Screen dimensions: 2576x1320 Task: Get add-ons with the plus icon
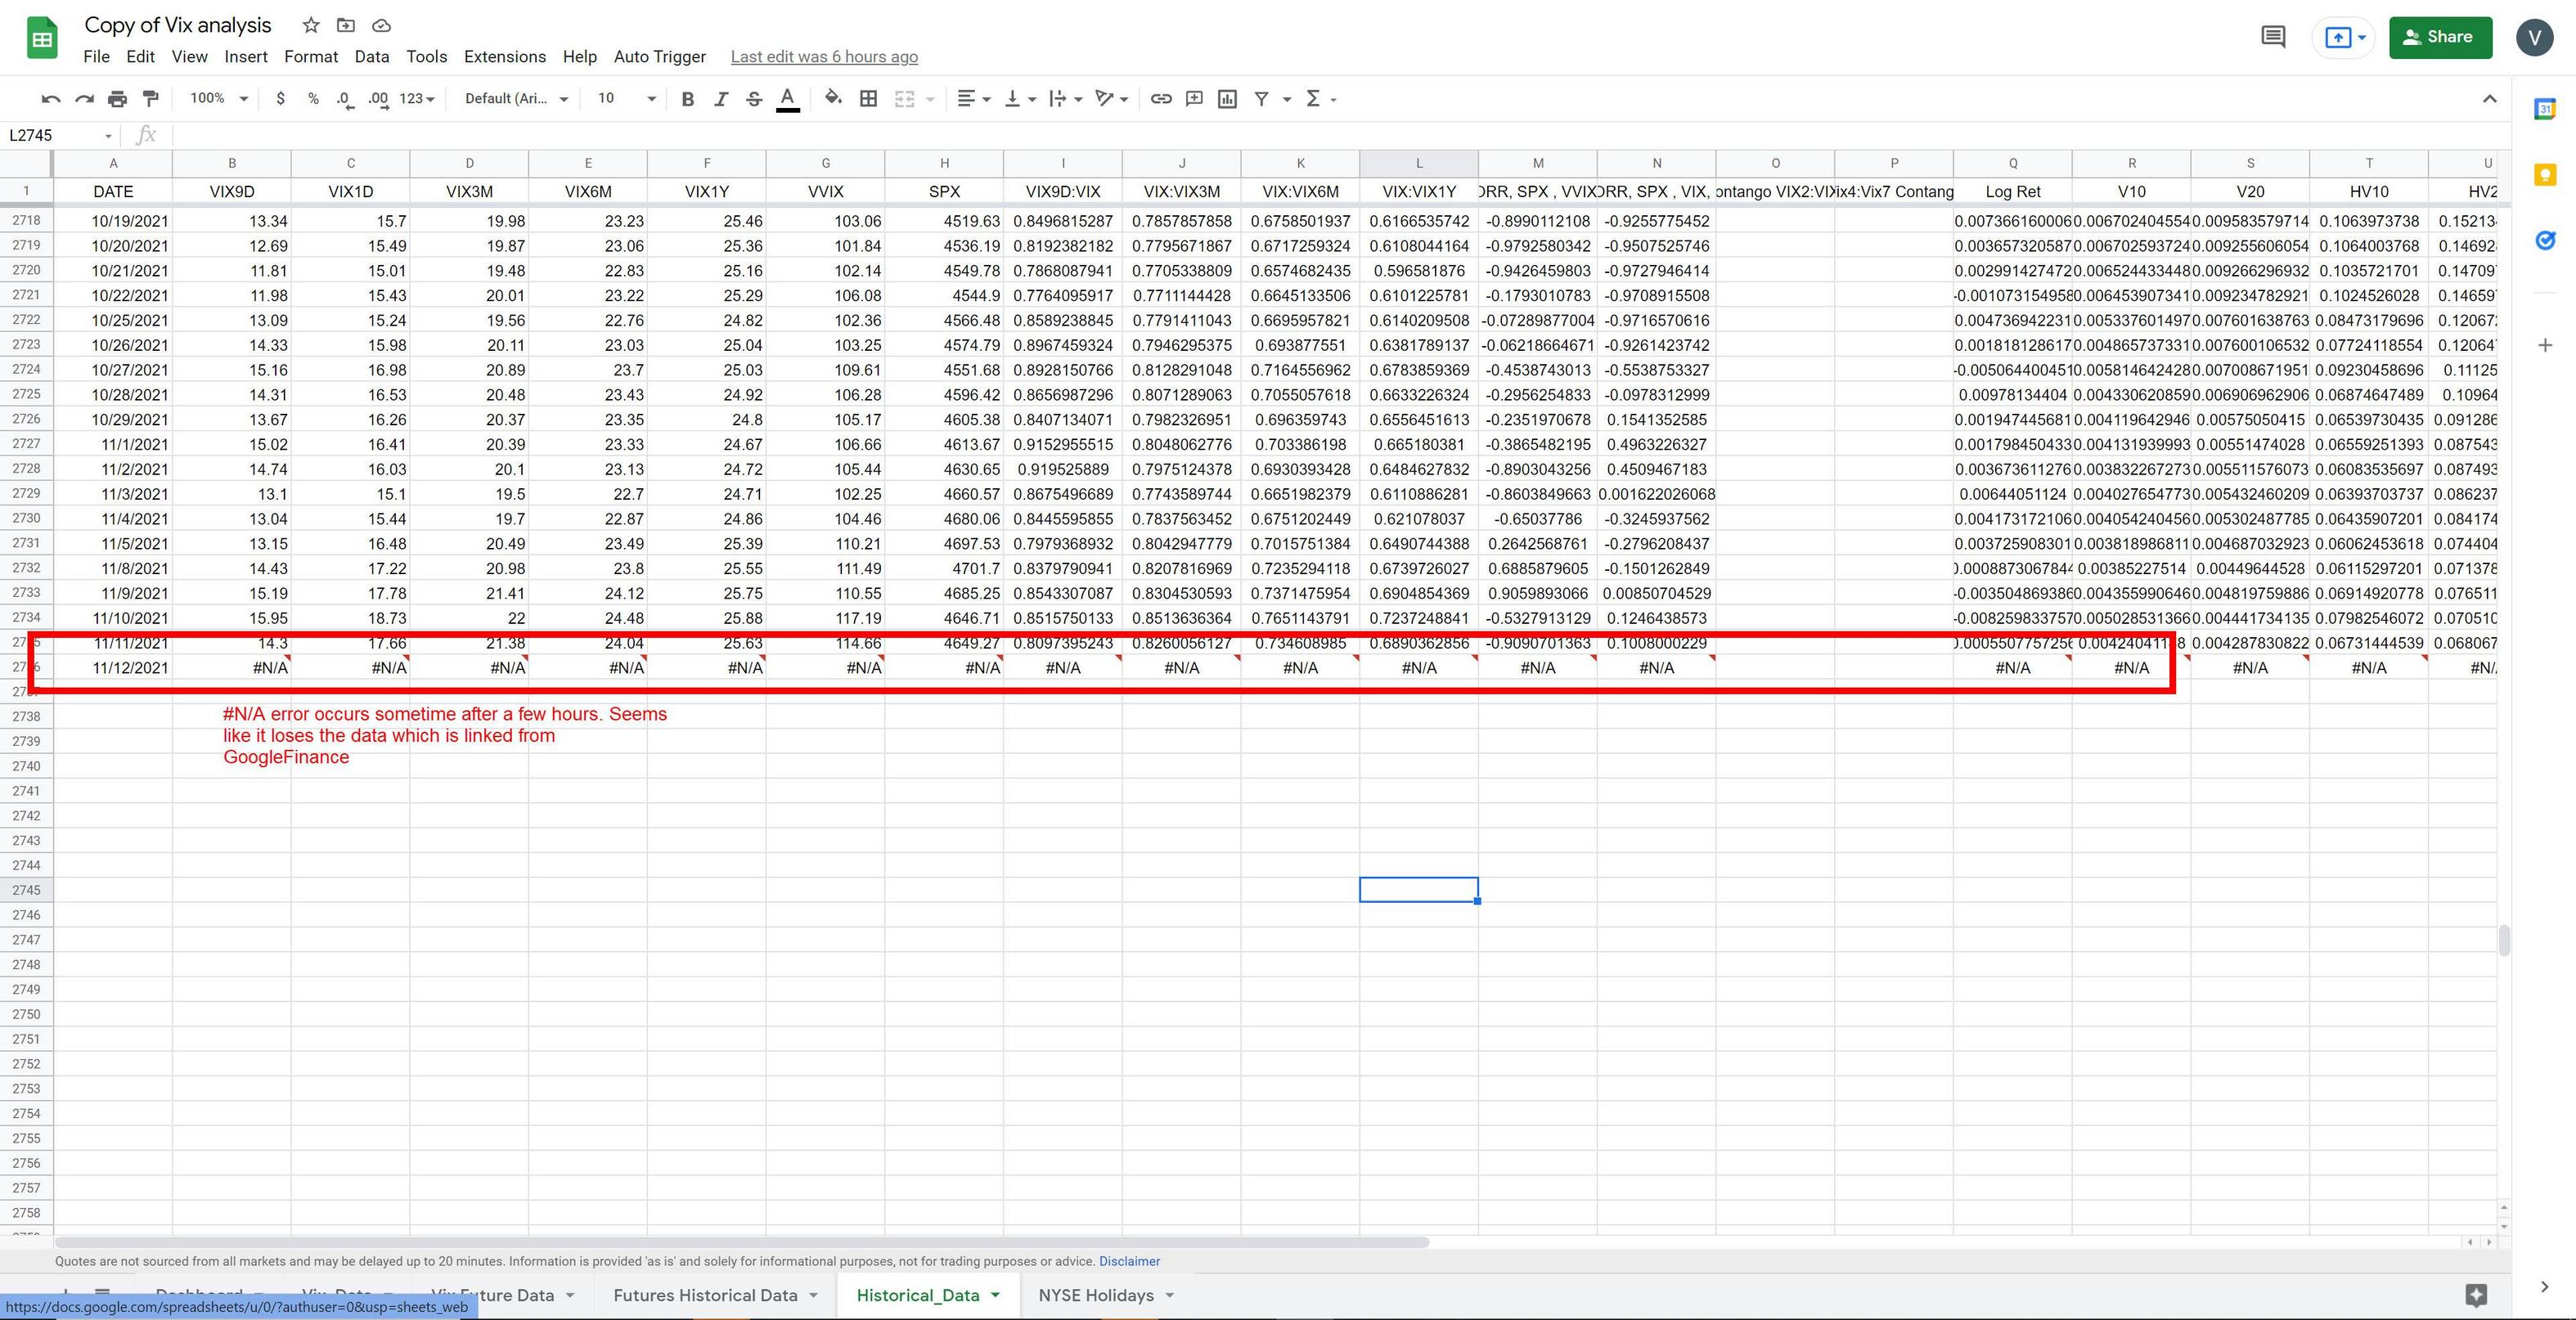click(x=2545, y=345)
